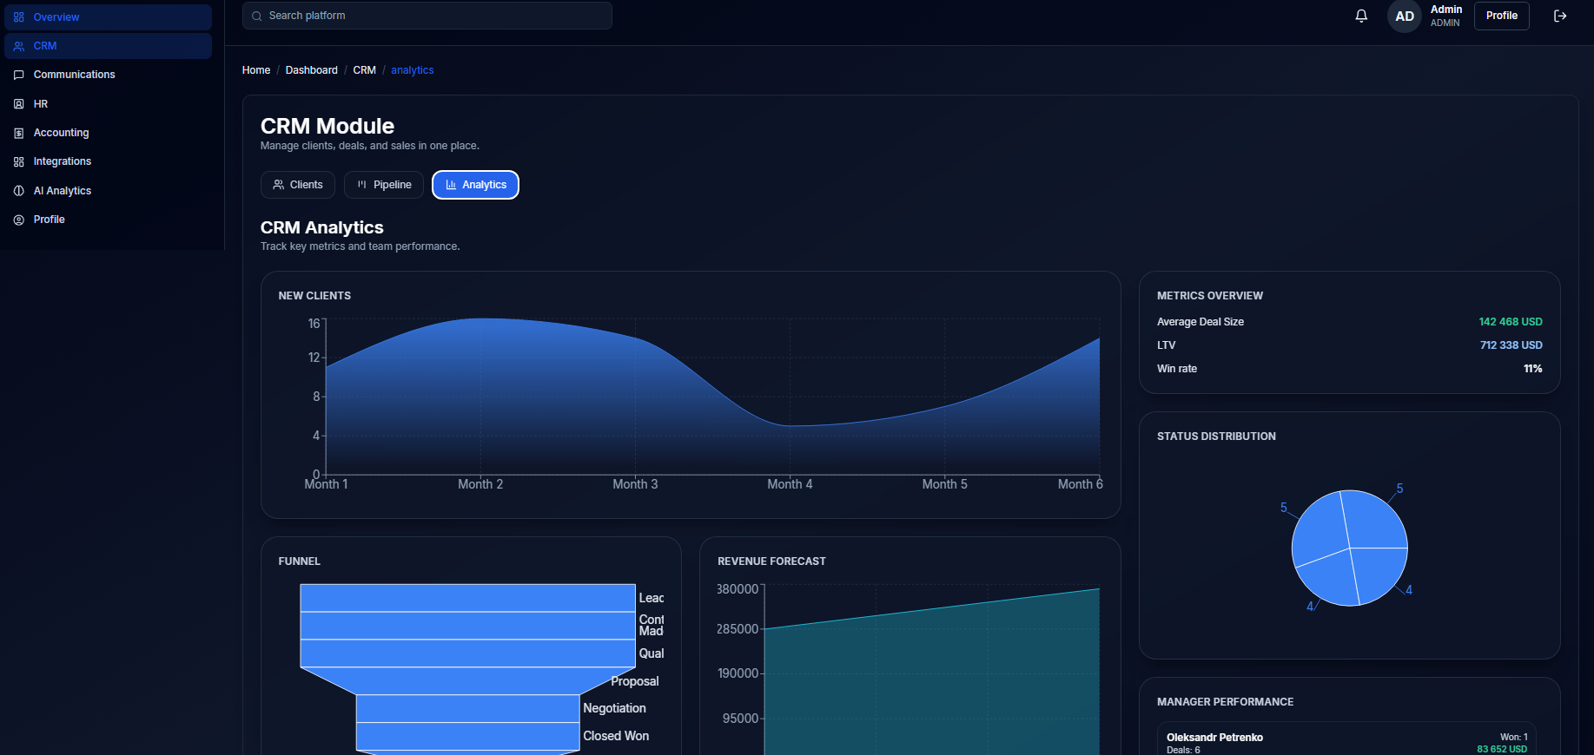Click the 380000 revenue axis label
1594x755 pixels.
[x=737, y=589]
